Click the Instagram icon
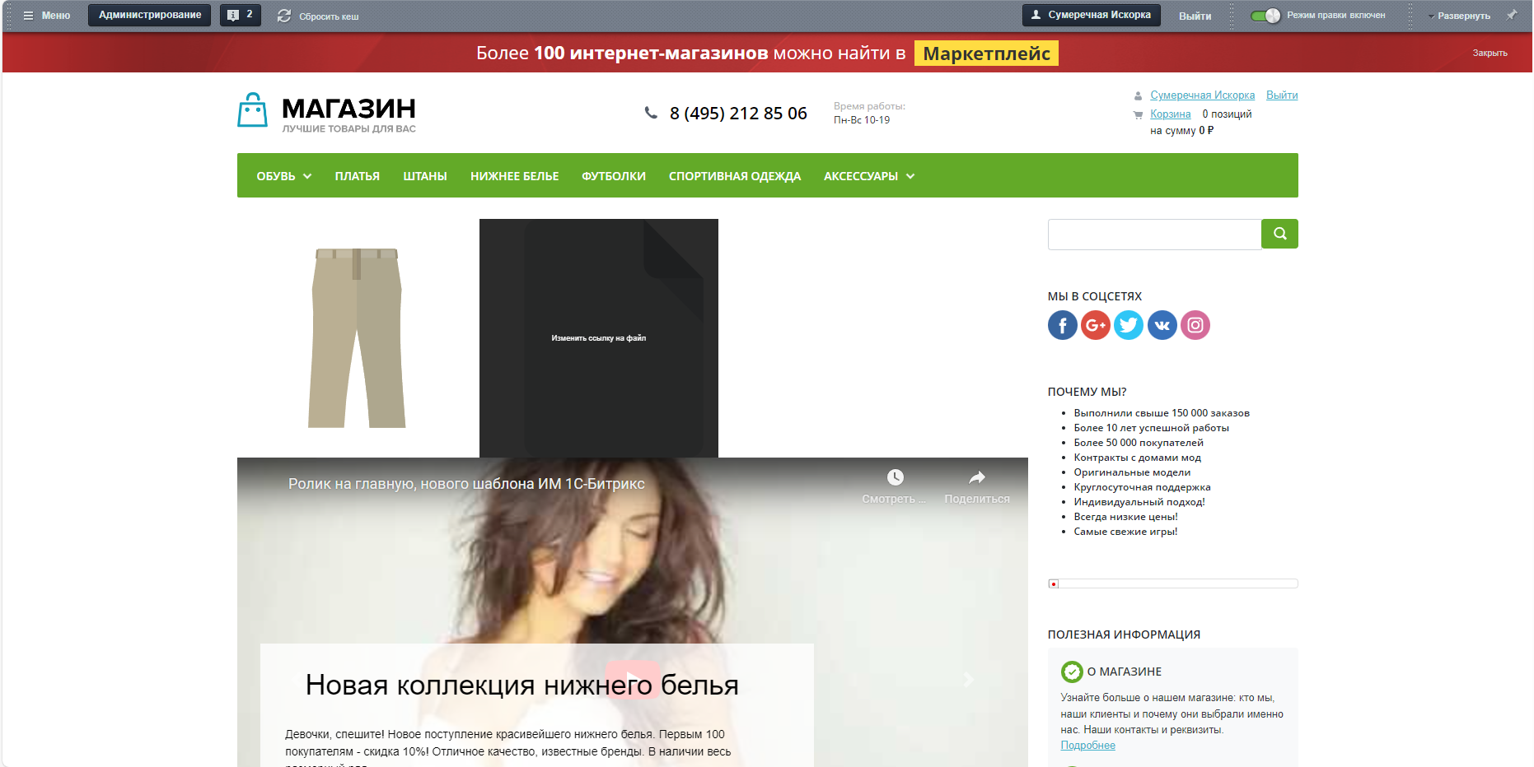1534x767 pixels. [1195, 325]
